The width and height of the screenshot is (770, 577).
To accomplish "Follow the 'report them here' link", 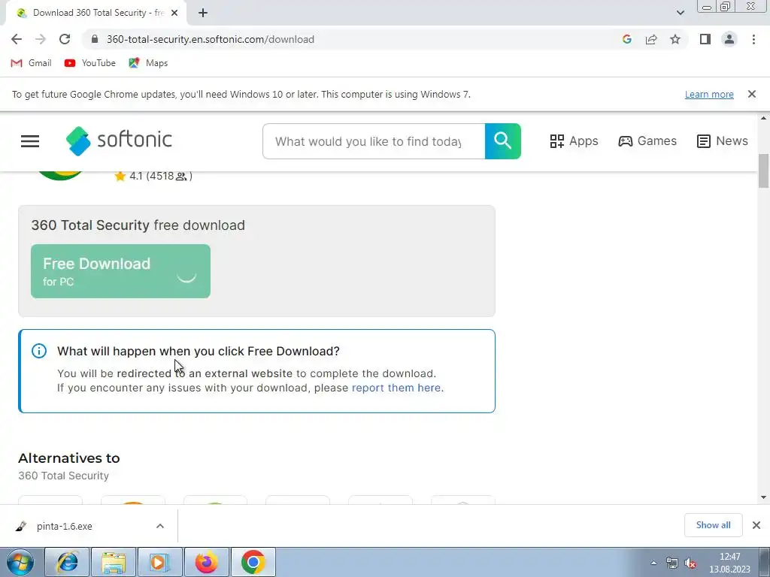I will [x=396, y=388].
